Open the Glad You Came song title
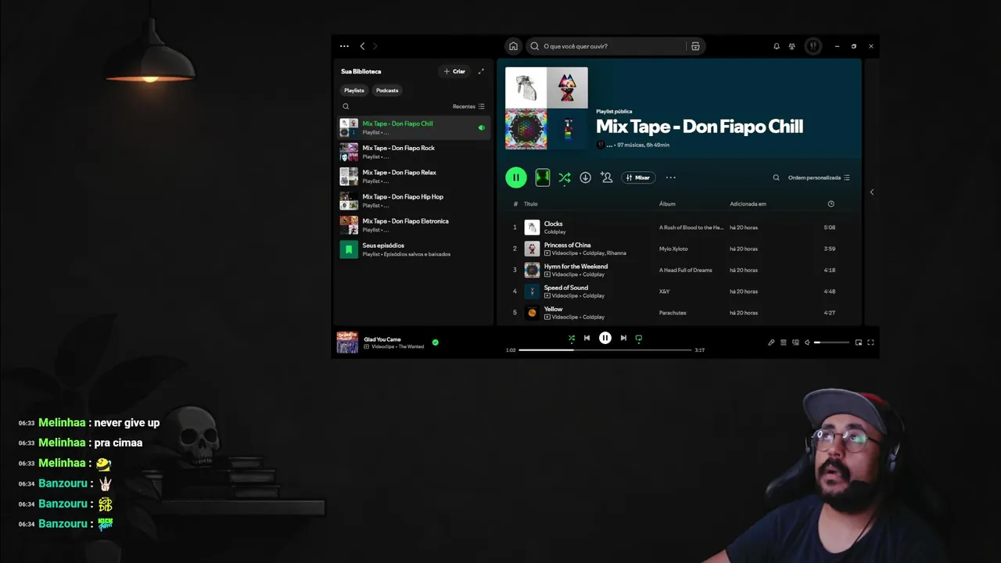This screenshot has width=1001, height=563. pos(382,339)
